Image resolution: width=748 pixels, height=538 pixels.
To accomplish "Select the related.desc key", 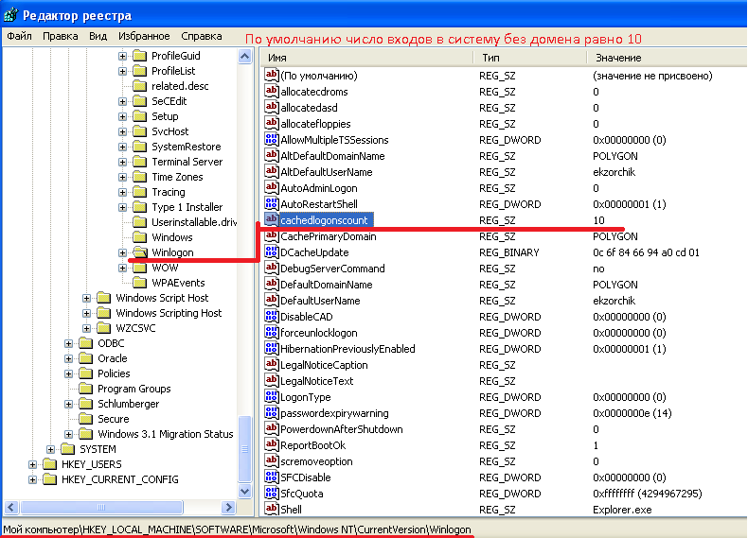I will [180, 86].
